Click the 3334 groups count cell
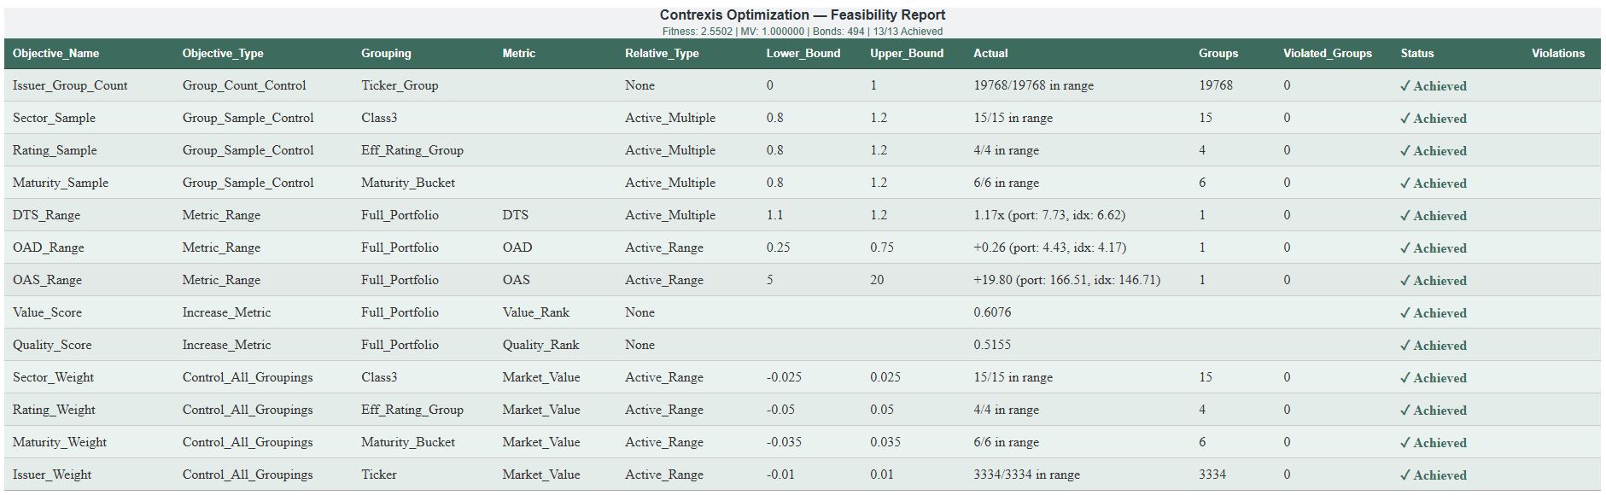Viewport: 1606px width, 495px height. pos(1212,475)
